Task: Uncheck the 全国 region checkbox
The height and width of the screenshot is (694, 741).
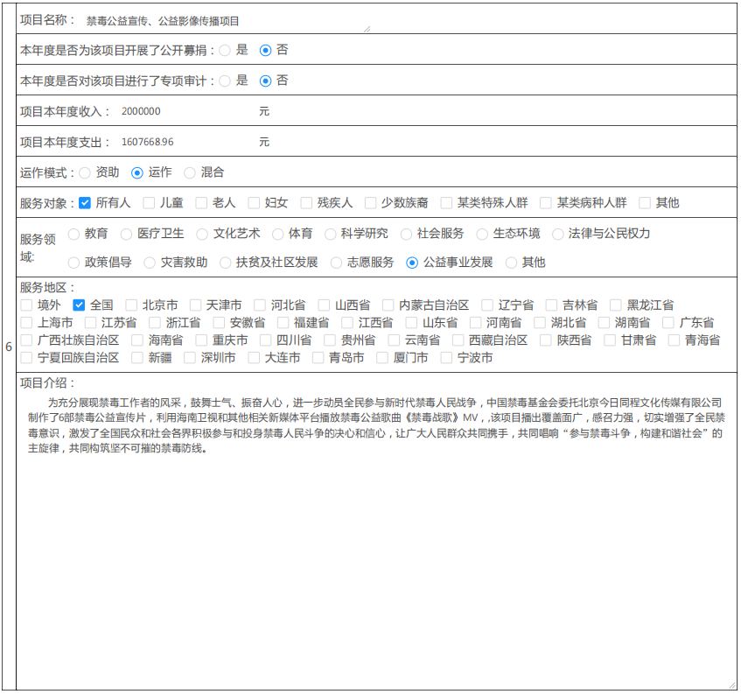Action: click(79, 305)
